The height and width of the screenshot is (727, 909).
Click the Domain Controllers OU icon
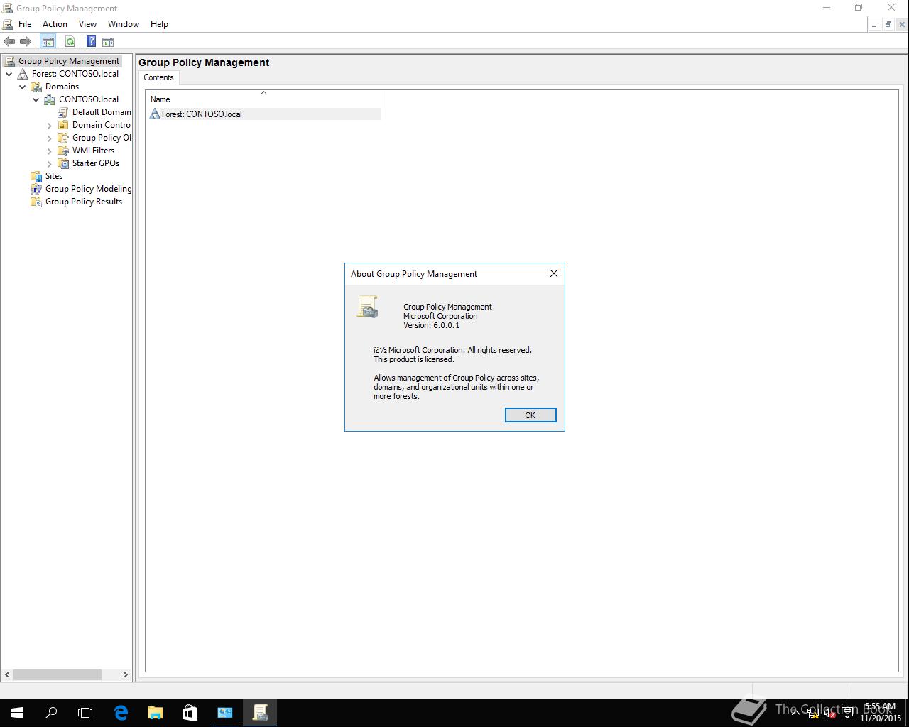(x=63, y=125)
